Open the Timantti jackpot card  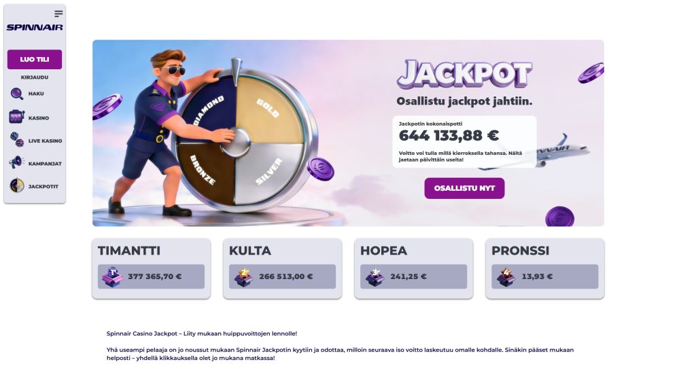pos(152,268)
